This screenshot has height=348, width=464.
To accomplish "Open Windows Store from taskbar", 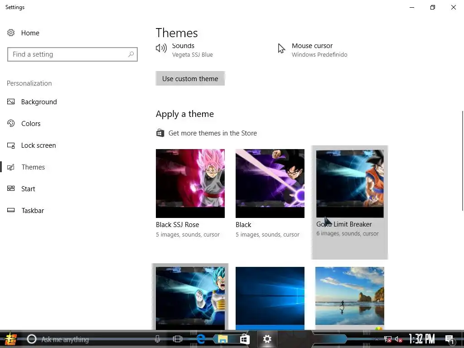I will (x=245, y=339).
